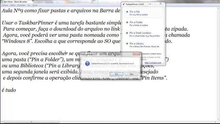Click the Notepad title bar icon

pos(2,2)
